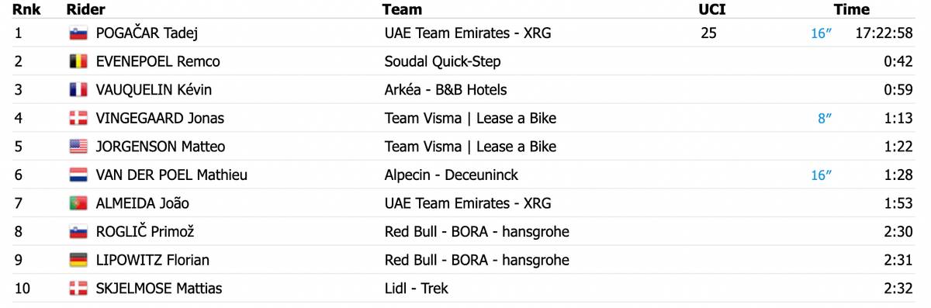Click the German flag beside Lipowitz
The image size is (931, 308).
tap(78, 260)
